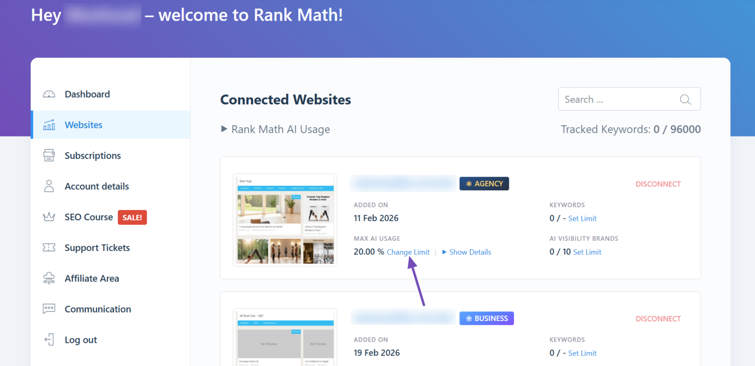Viewport: 755px width, 366px height.
Task: Click the 11 Feb 2026 added date
Action: 376,218
